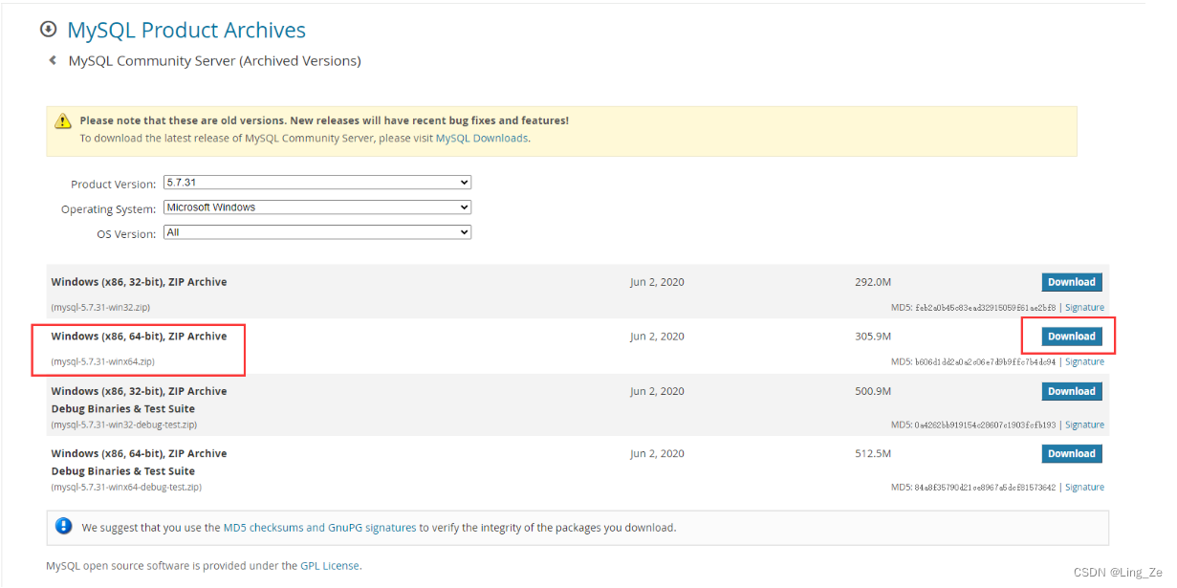Download the Windows 64-bit ZIP Archive (305.9M)
The image size is (1177, 588).
click(1072, 337)
